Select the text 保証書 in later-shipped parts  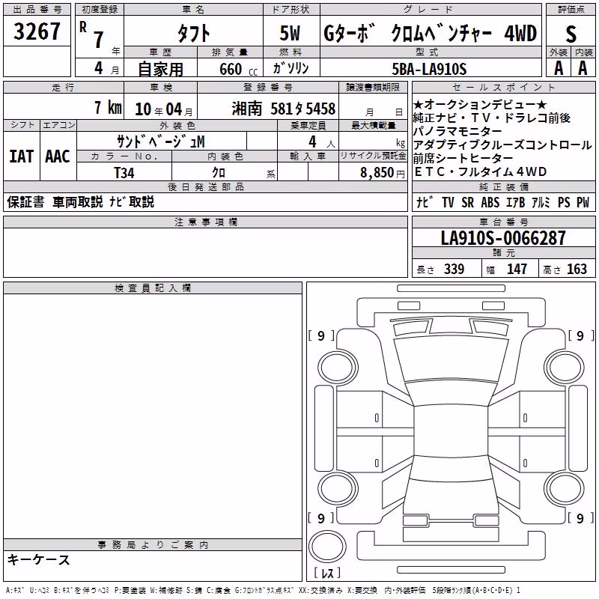pos(25,202)
